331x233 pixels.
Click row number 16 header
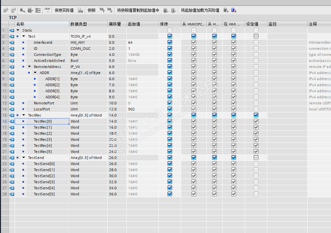pyautogui.click(x=5, y=121)
